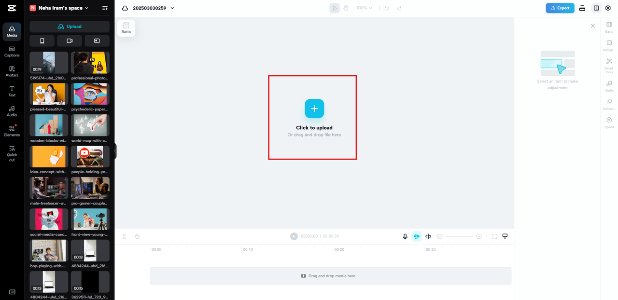Select the 5195174-uhd_2160 video thumbnail
618x300 pixels.
(49, 63)
